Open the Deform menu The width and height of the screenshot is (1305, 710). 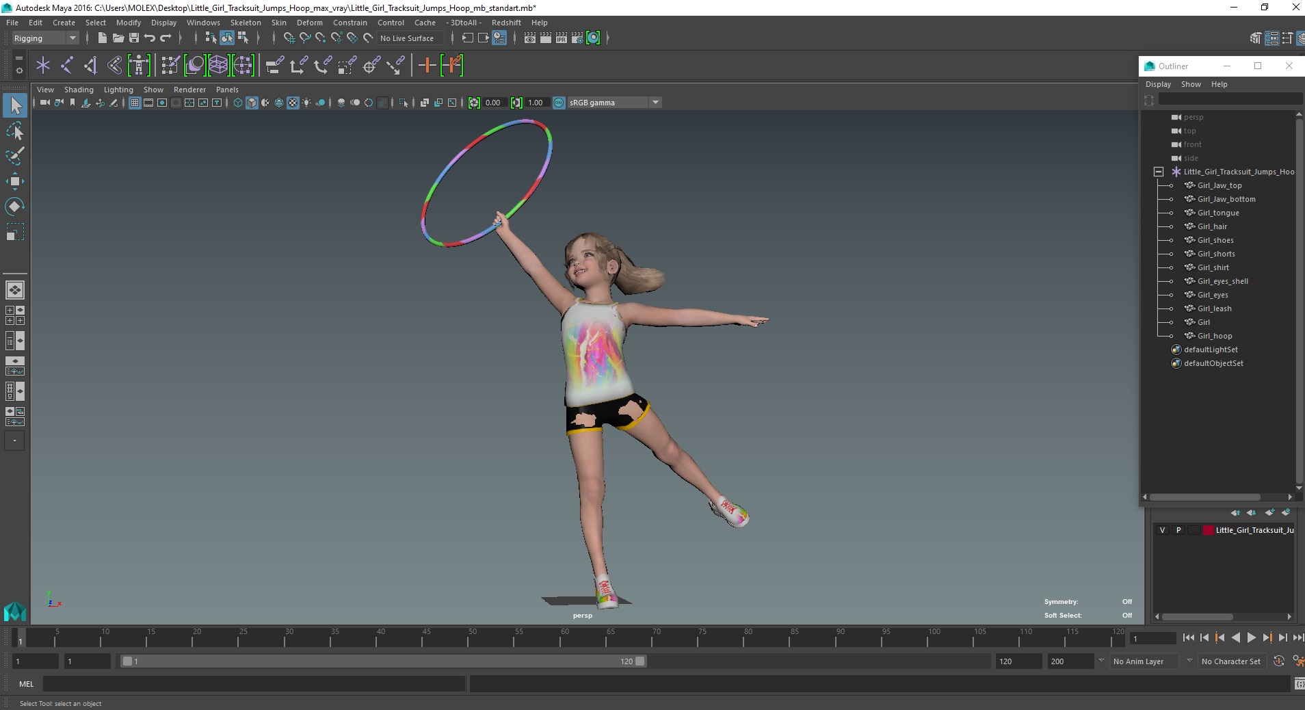point(309,23)
